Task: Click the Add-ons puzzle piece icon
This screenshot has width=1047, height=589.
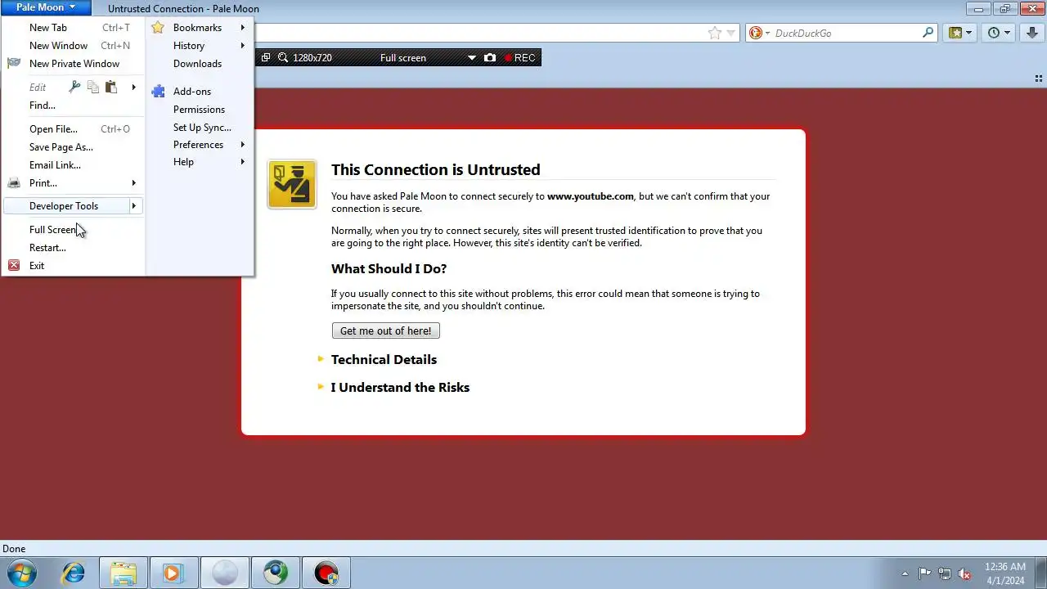Action: coord(158,92)
